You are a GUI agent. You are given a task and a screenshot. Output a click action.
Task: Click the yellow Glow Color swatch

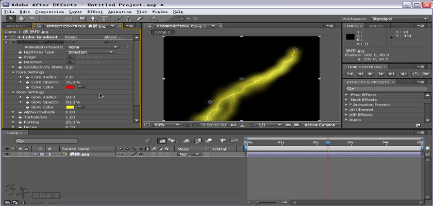70,107
